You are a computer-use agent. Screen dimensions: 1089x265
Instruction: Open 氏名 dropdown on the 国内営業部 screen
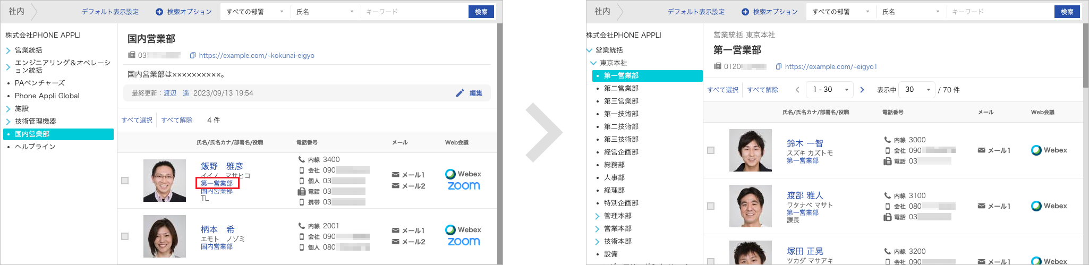coord(326,12)
